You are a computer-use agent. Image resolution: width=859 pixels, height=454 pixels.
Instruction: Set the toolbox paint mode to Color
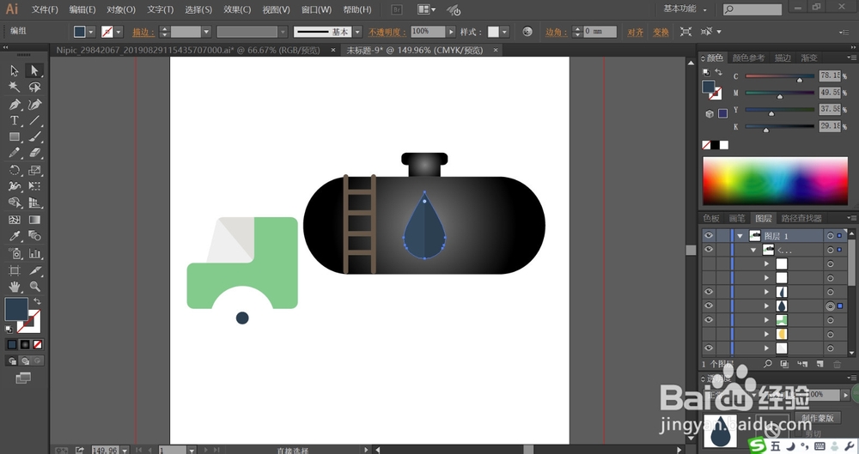click(11, 344)
